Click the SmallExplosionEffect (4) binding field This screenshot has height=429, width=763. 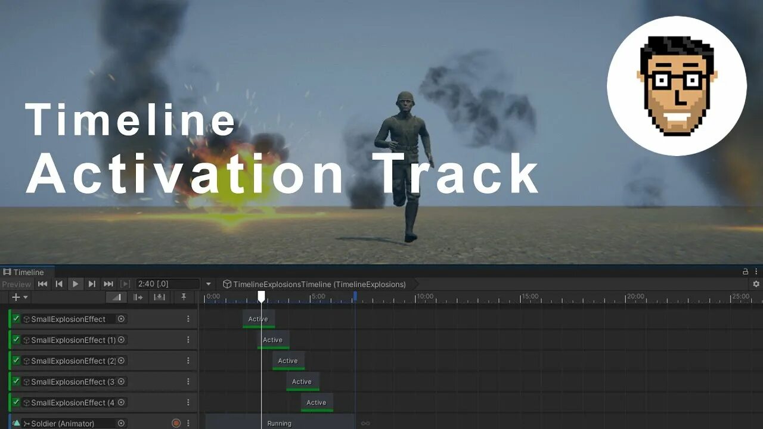coord(75,402)
